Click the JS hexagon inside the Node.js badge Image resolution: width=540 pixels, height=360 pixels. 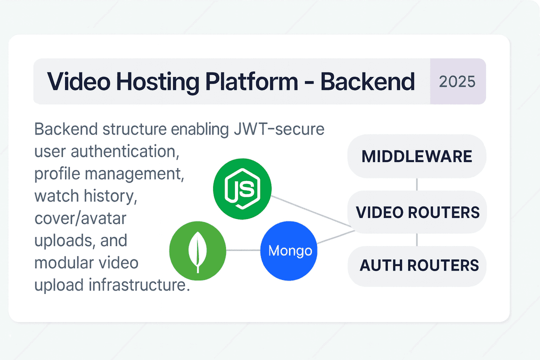(x=242, y=188)
